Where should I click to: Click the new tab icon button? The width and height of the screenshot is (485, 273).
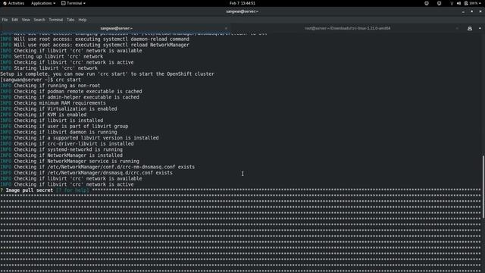point(470,28)
